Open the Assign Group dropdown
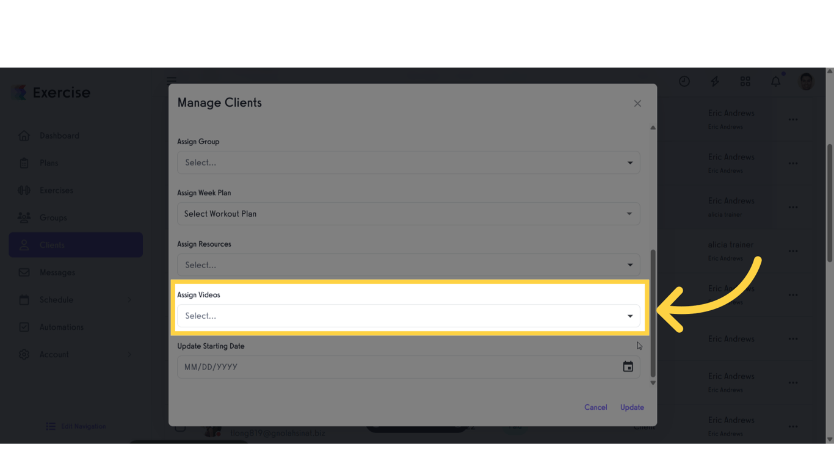This screenshot has height=469, width=834. click(408, 162)
